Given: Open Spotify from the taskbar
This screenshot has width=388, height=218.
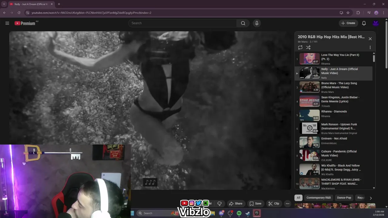Looking at the screenshot, I should coord(239,213).
